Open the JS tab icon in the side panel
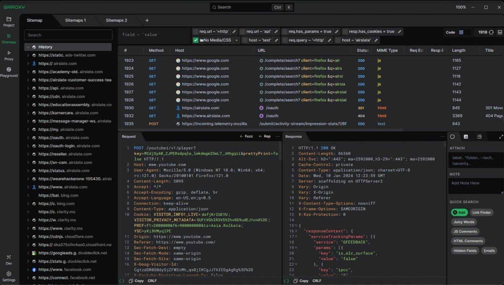 click(x=466, y=137)
